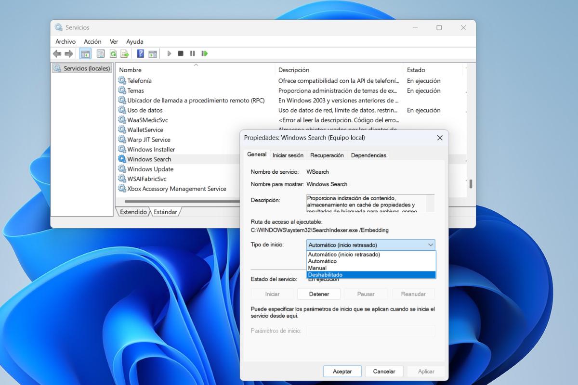This screenshot has height=385, width=578.
Task: Sort by Estado column header
Action: pos(433,70)
